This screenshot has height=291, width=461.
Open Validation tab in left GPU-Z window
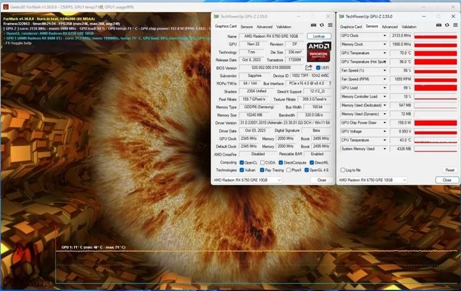point(284,27)
